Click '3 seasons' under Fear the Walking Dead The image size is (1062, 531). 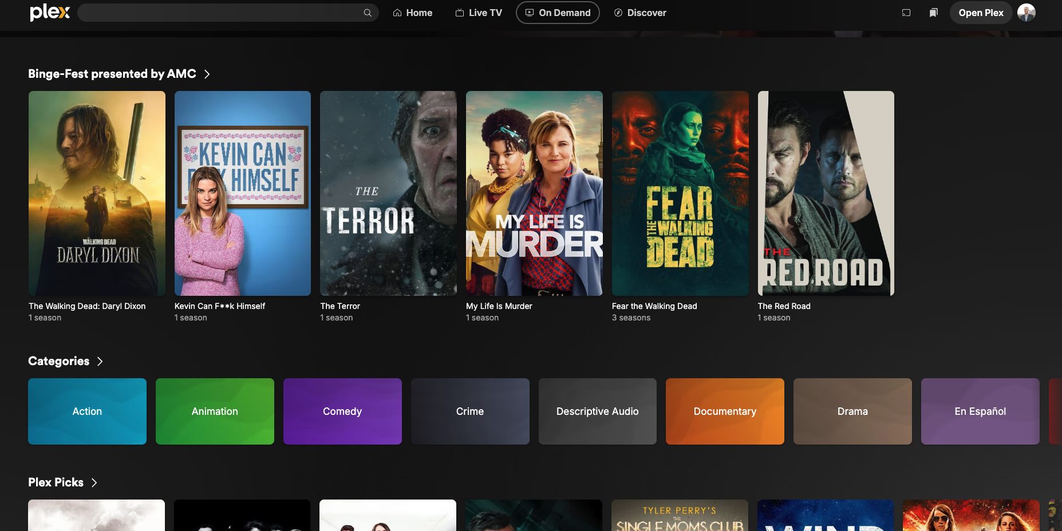(x=631, y=318)
